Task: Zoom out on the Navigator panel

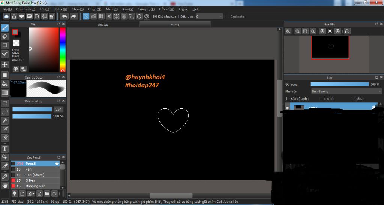Action: [313, 31]
